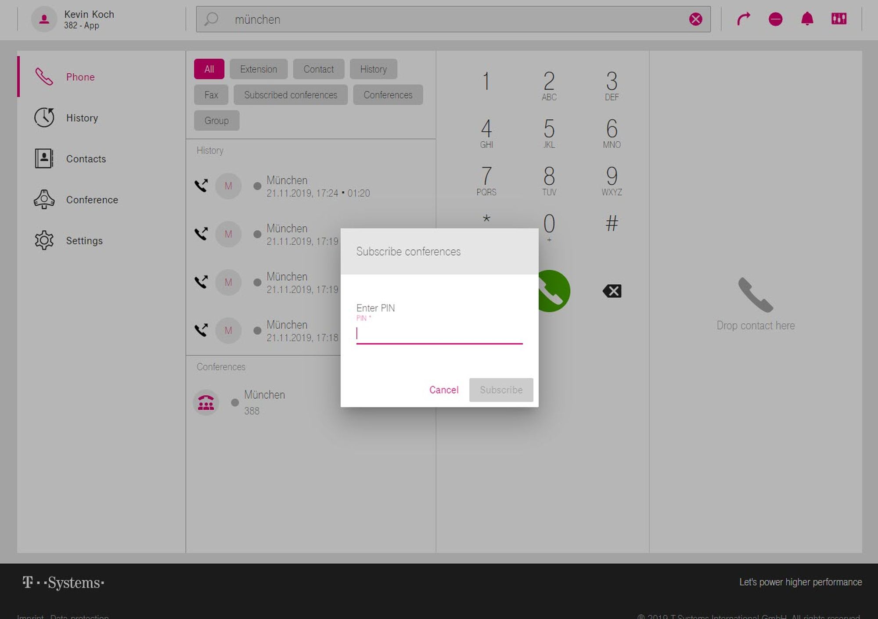Click the München conference room icon
Screen dimensions: 878x619
[206, 402]
